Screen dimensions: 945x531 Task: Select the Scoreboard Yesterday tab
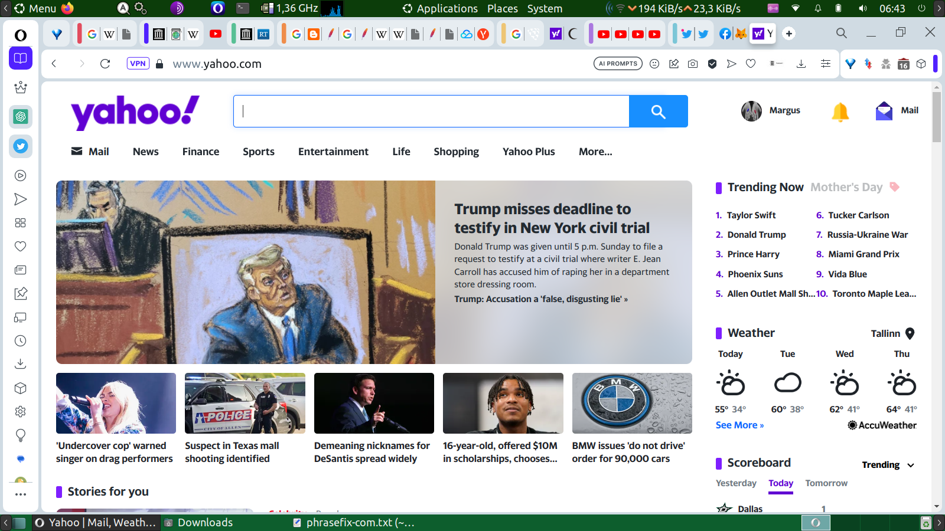click(736, 483)
